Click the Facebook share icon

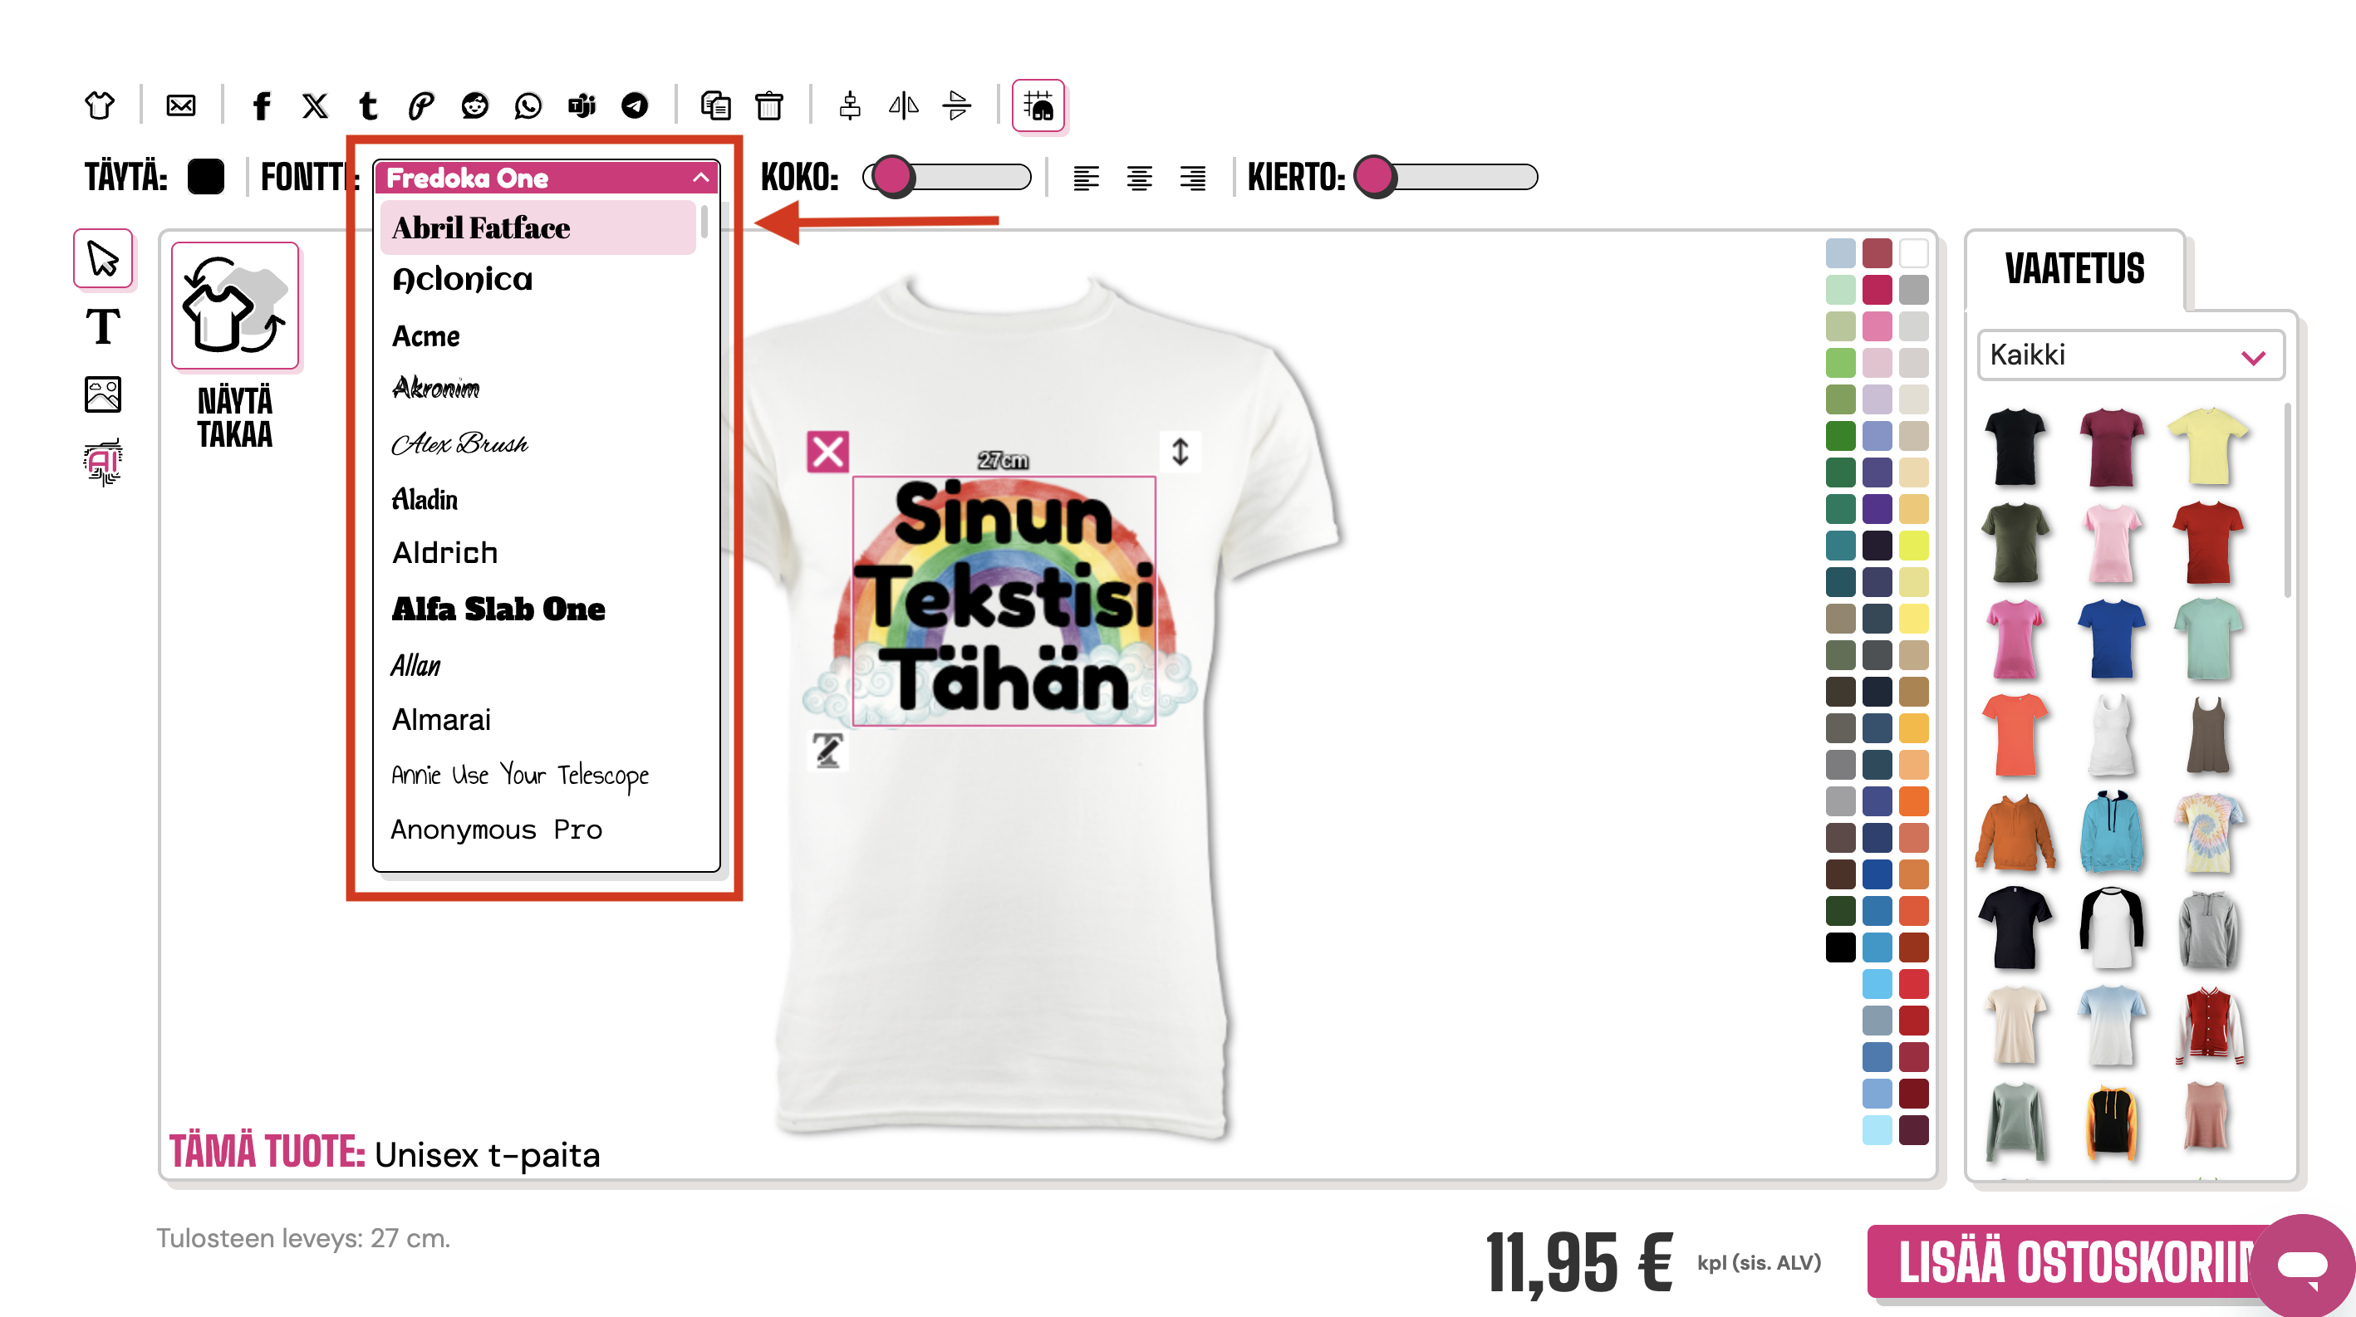click(262, 106)
